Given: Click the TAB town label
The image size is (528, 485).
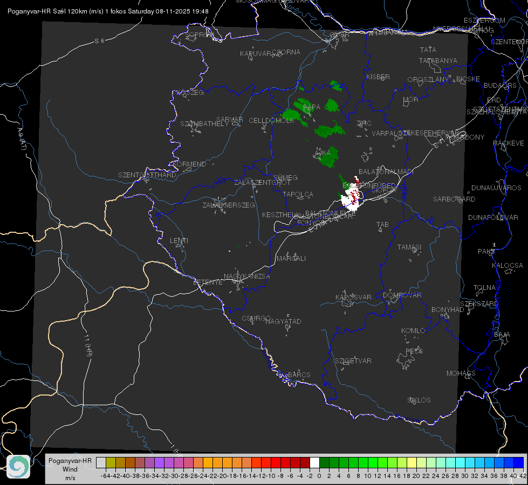Looking at the screenshot, I should click(x=382, y=225).
